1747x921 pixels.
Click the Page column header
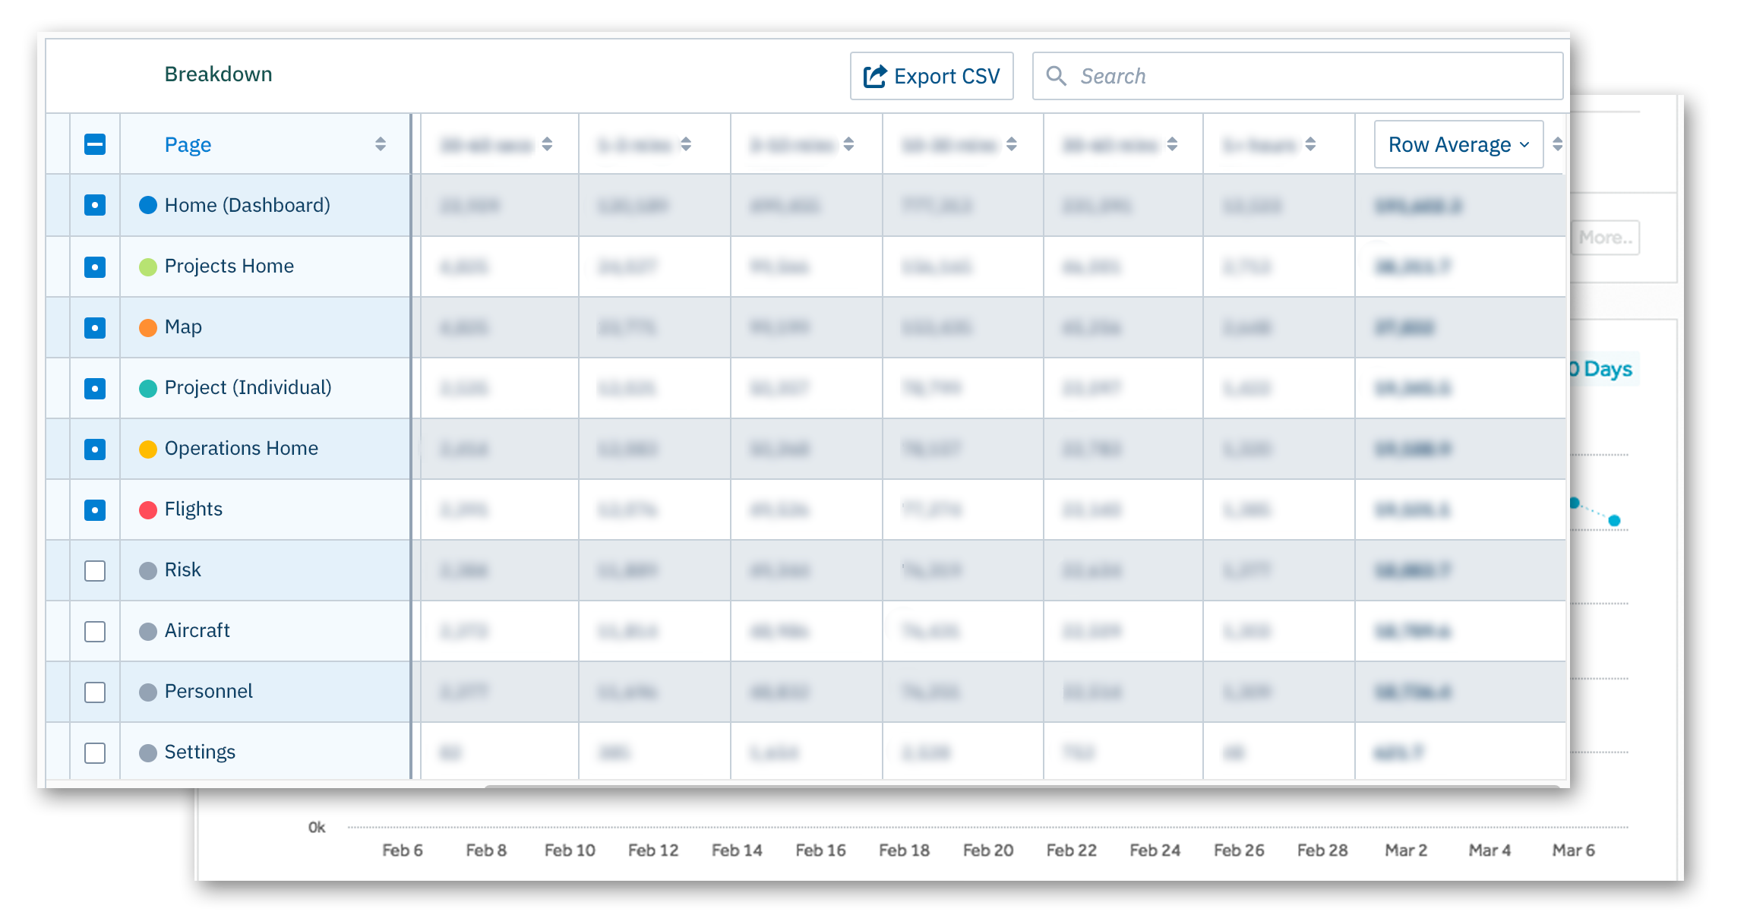click(x=188, y=144)
